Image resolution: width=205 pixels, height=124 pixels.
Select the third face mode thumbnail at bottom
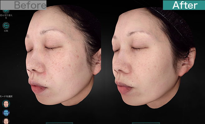[x=6, y=121]
